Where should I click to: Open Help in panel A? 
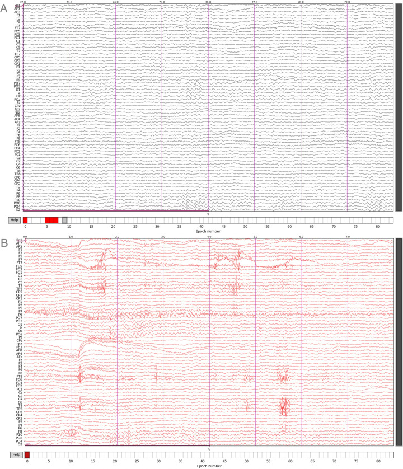point(15,220)
